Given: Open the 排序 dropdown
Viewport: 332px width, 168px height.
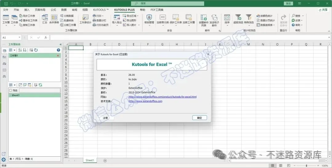Looking at the screenshot, I should 227,25.
